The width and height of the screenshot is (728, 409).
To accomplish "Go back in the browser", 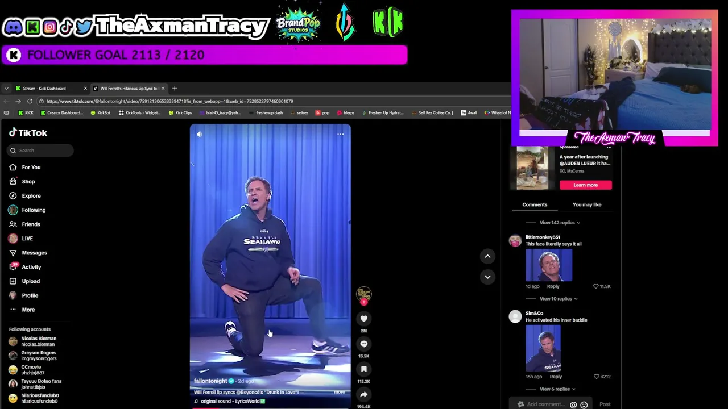I will click(6, 101).
